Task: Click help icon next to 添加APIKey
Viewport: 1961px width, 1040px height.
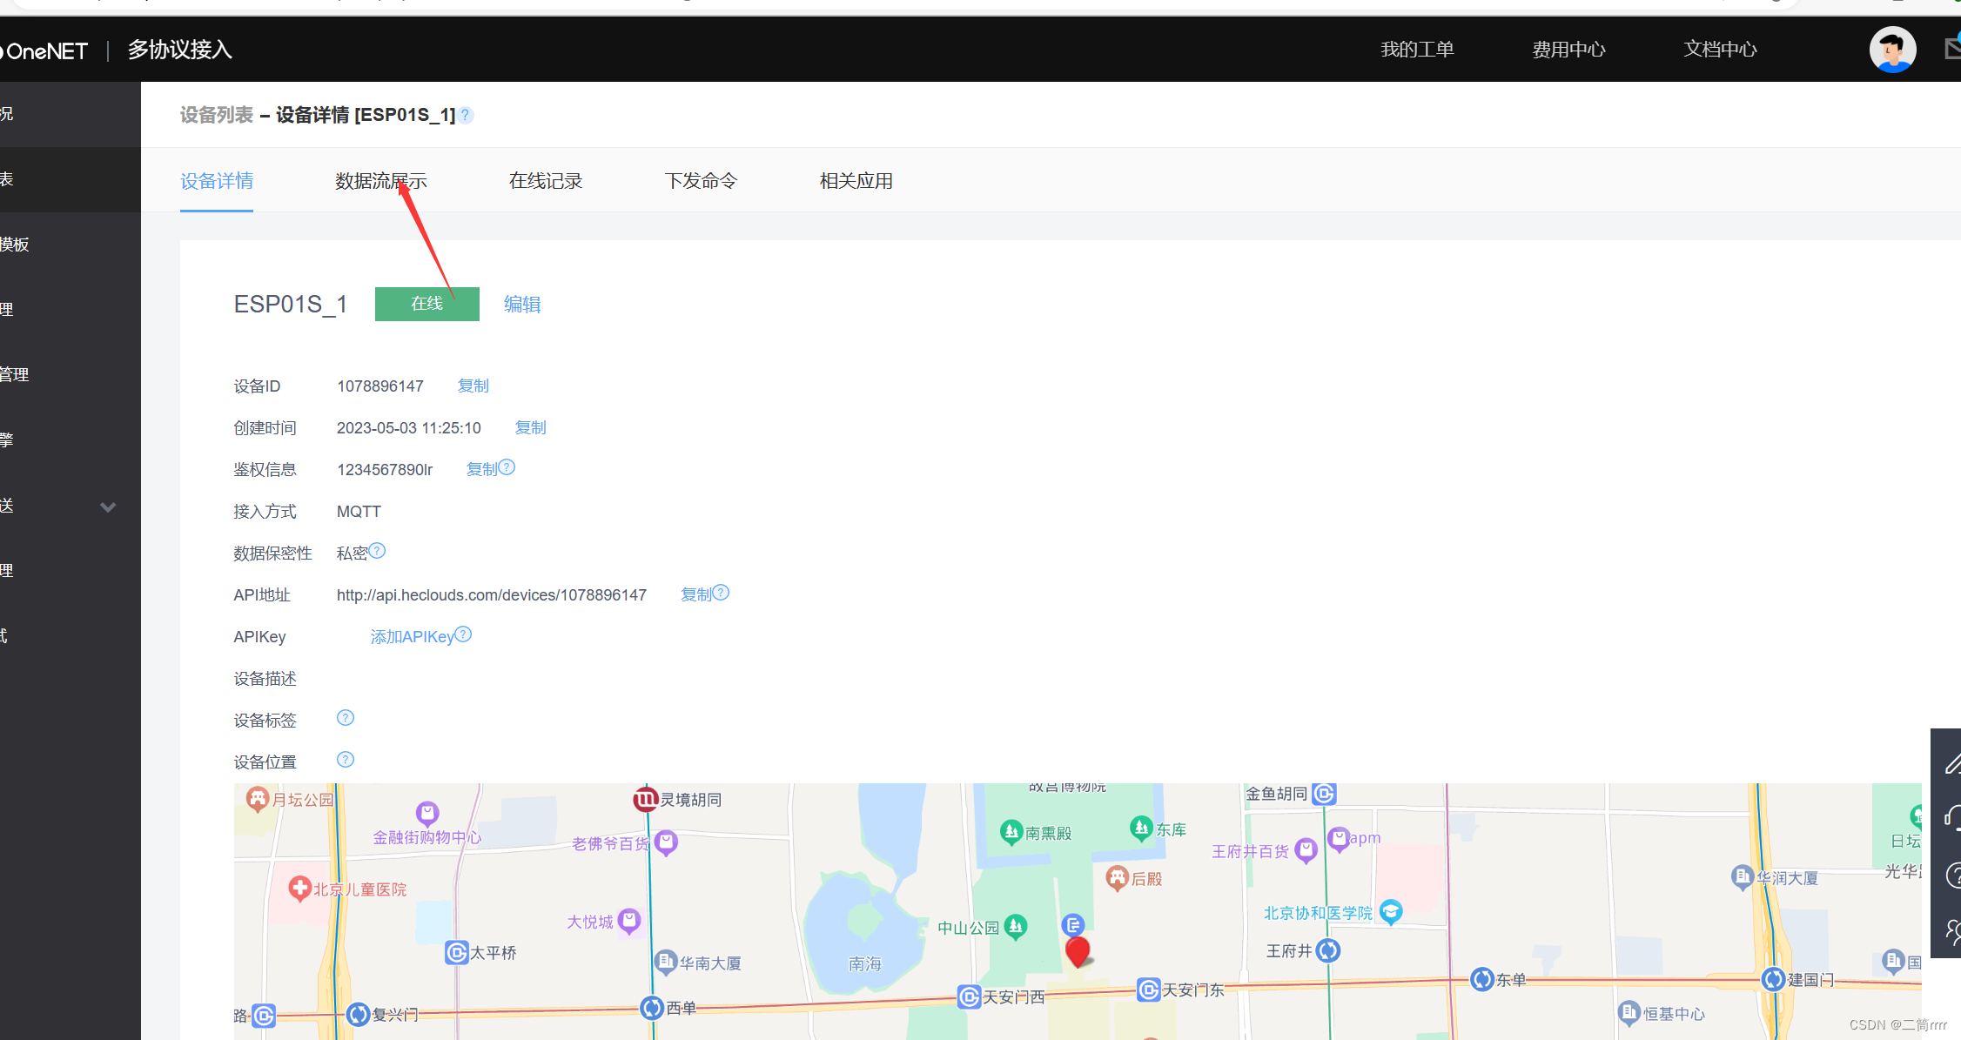Action: 464,634
